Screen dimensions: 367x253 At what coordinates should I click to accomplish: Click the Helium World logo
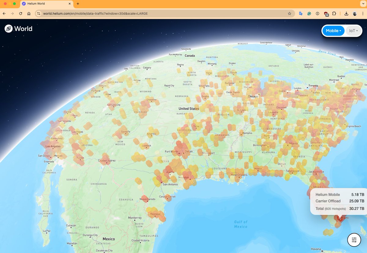point(18,29)
